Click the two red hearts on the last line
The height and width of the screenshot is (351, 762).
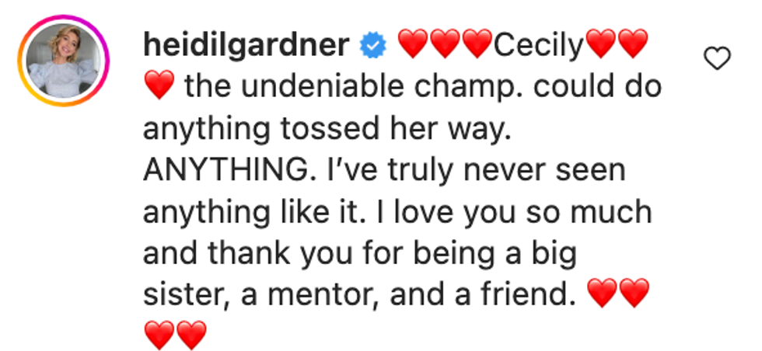tap(176, 335)
